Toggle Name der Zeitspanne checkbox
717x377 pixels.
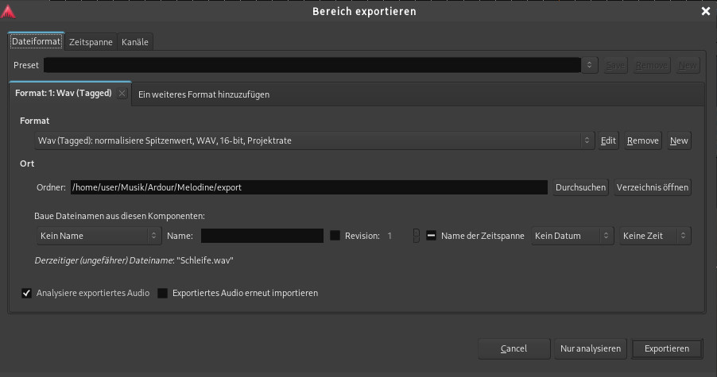pyautogui.click(x=431, y=236)
